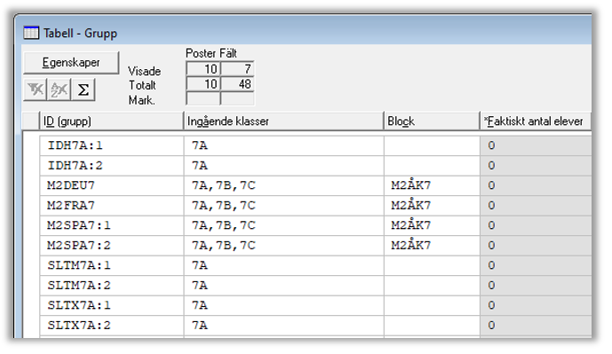The image size is (612, 354).
Task: Clear the filter with the funnel icon
Action: [36, 90]
